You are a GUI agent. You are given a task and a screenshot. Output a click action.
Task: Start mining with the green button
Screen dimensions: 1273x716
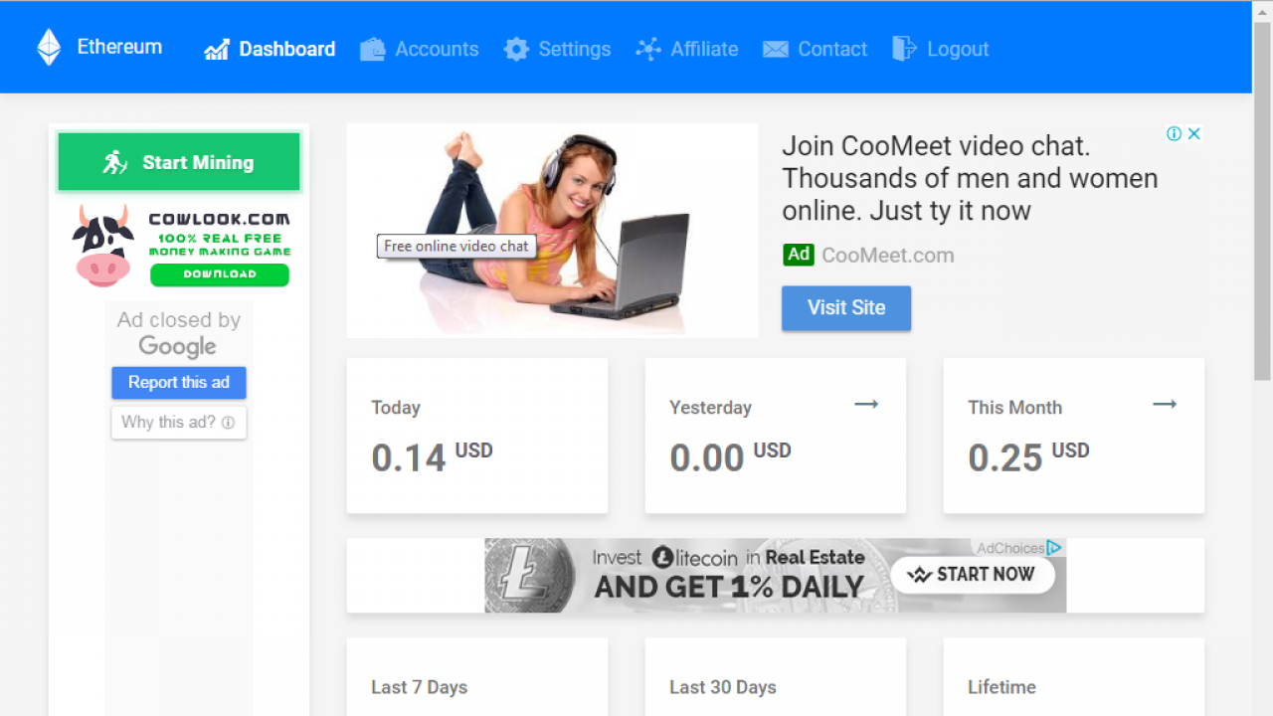coord(179,162)
